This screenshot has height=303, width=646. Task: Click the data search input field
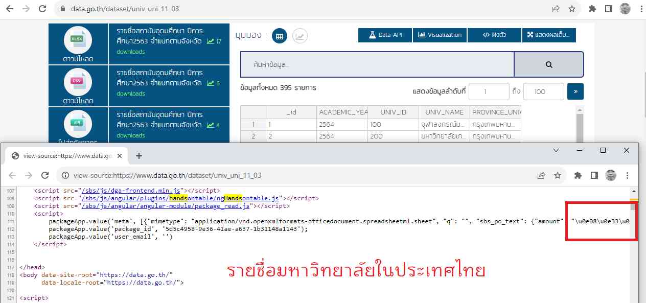click(377, 64)
